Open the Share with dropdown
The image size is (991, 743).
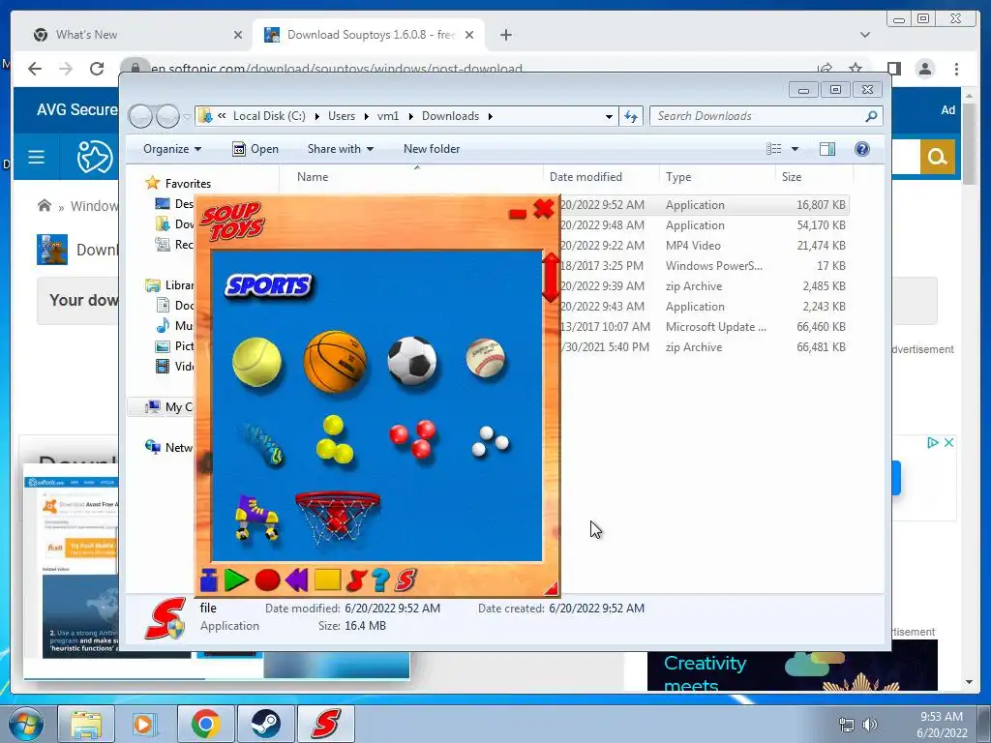coord(341,148)
